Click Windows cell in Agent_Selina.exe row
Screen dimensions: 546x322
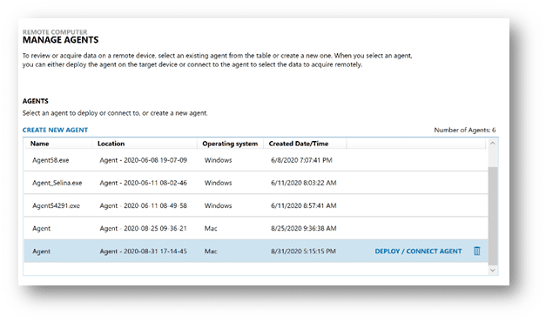pos(218,183)
